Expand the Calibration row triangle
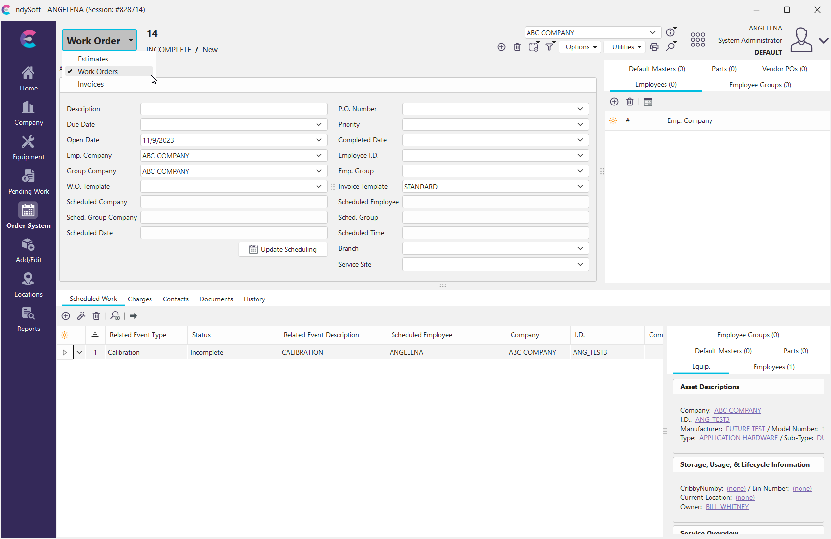Viewport: 831px width, 539px height. (65, 353)
